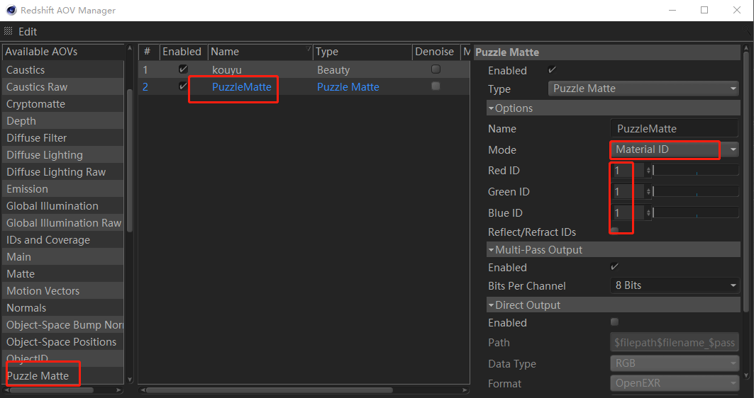Click the Red ID slider track
Viewport: 754px width, 398px height.
click(x=695, y=171)
